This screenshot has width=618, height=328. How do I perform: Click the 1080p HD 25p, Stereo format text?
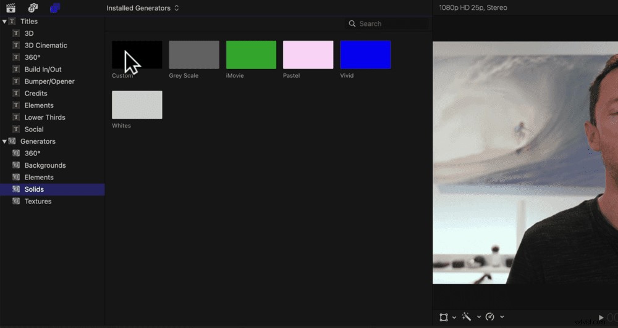(473, 7)
